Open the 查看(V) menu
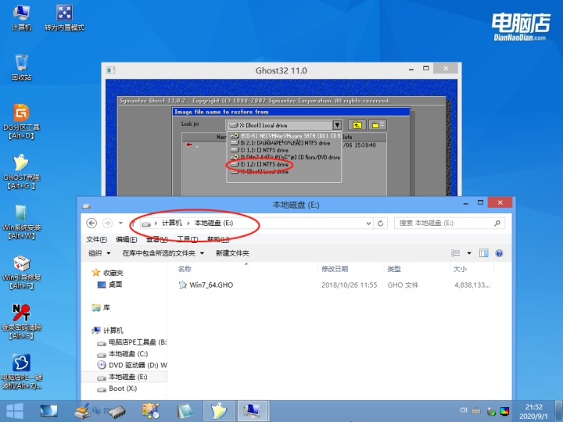563x422 pixels. pos(157,239)
